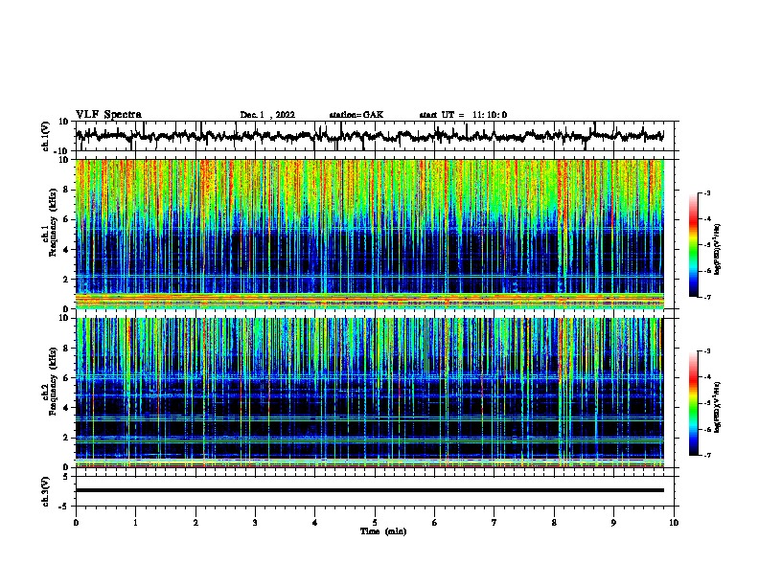
Task: Click the log(PSD) label beside ch.2 colorbar
Action: (x=718, y=407)
